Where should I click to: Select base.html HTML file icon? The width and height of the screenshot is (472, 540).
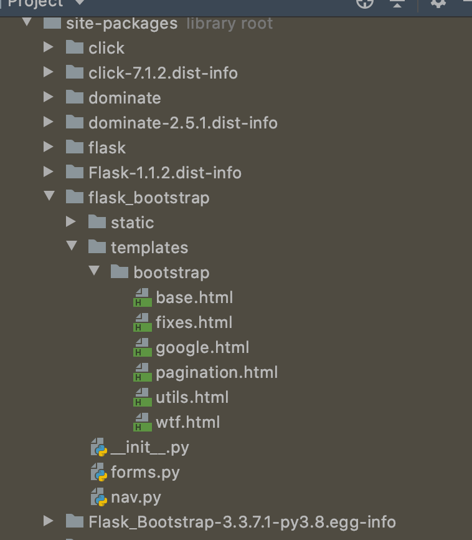coord(143,297)
